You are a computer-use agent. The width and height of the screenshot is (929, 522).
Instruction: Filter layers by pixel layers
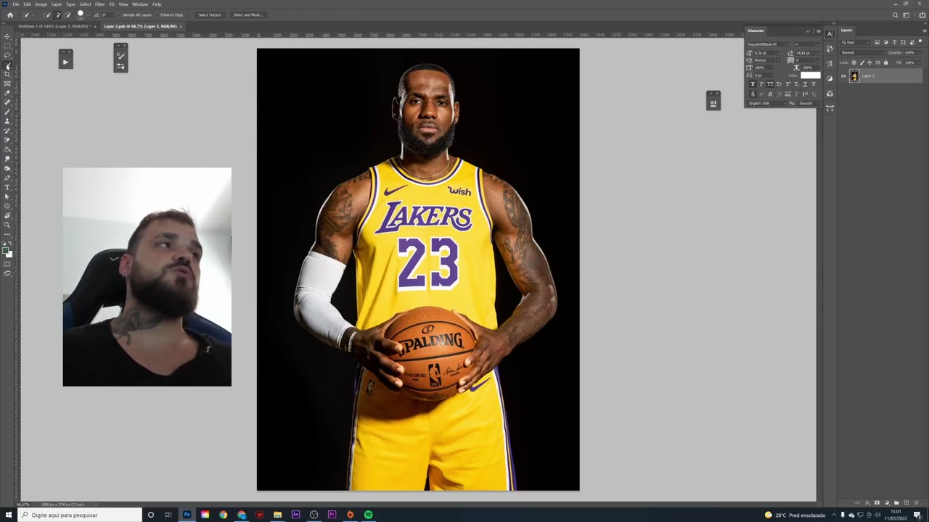point(877,42)
